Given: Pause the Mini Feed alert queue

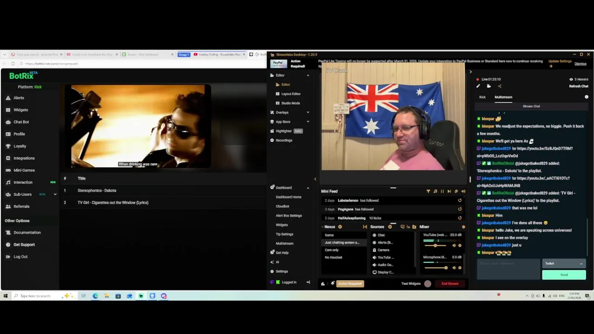Looking at the screenshot, I should 442,191.
